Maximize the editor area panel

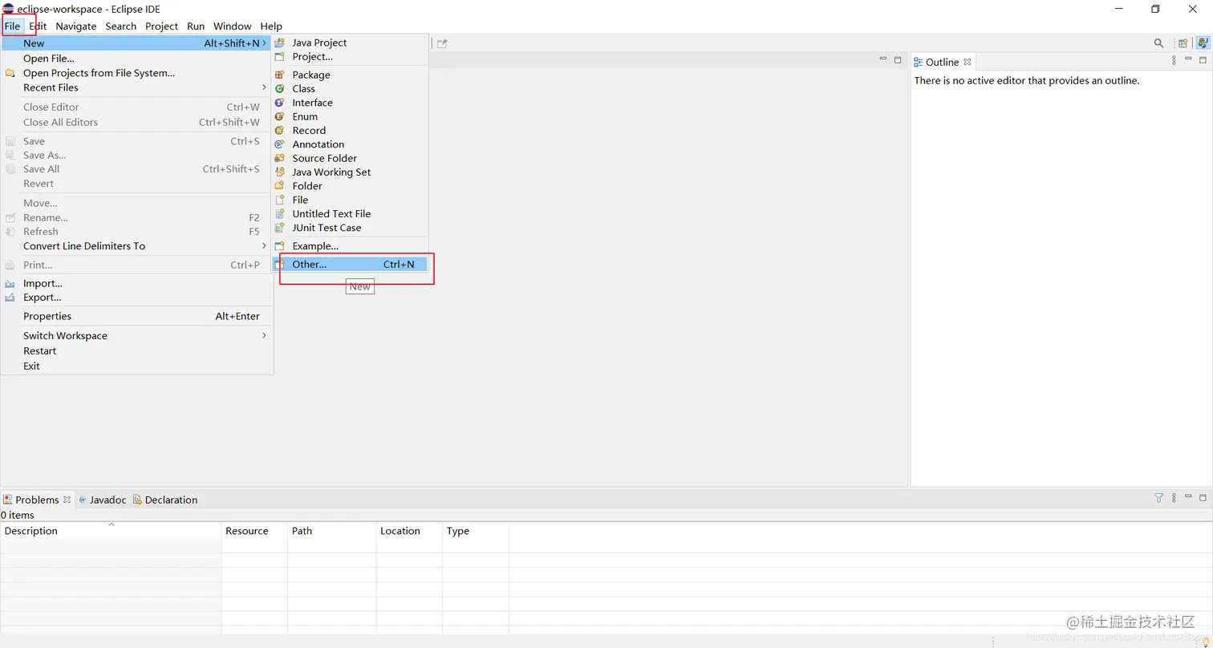pyautogui.click(x=898, y=60)
